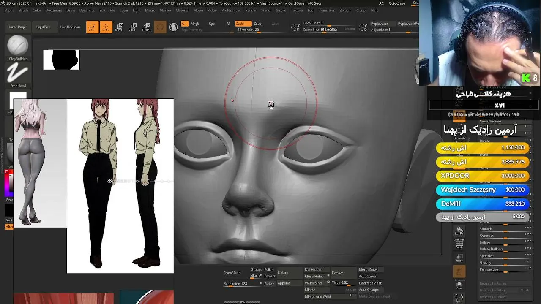This screenshot has height=304, width=541.
Task: Click the Xpose icon
Action: coord(459,298)
